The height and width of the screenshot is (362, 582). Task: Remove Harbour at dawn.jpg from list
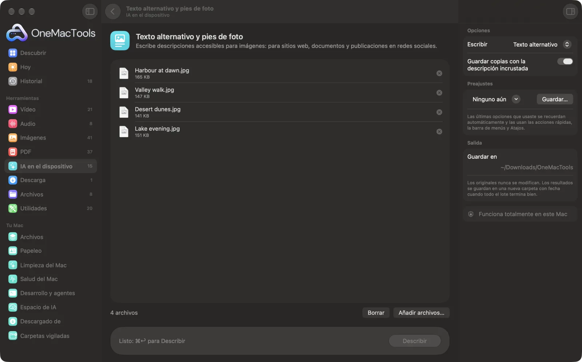point(439,74)
